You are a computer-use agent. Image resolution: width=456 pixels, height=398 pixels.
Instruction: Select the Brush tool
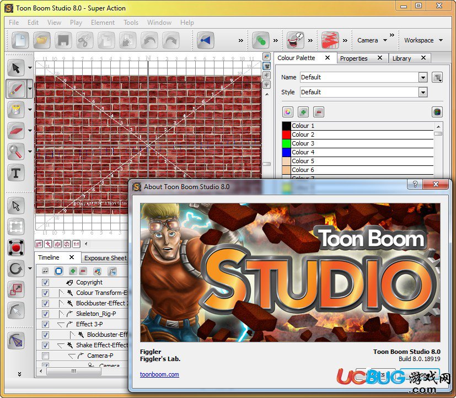(x=15, y=89)
